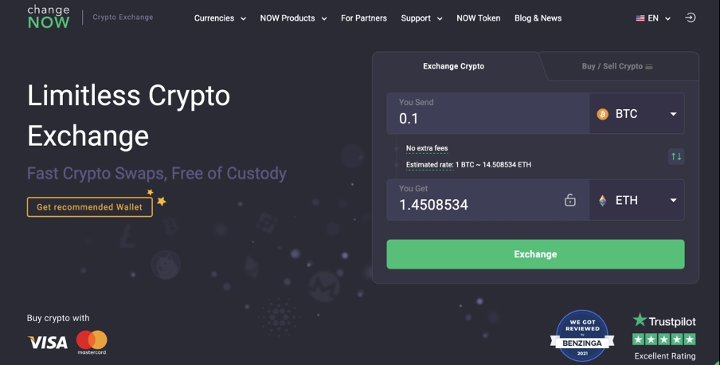This screenshot has width=720, height=365.
Task: Click the No extra fees link
Action: pyautogui.click(x=427, y=148)
